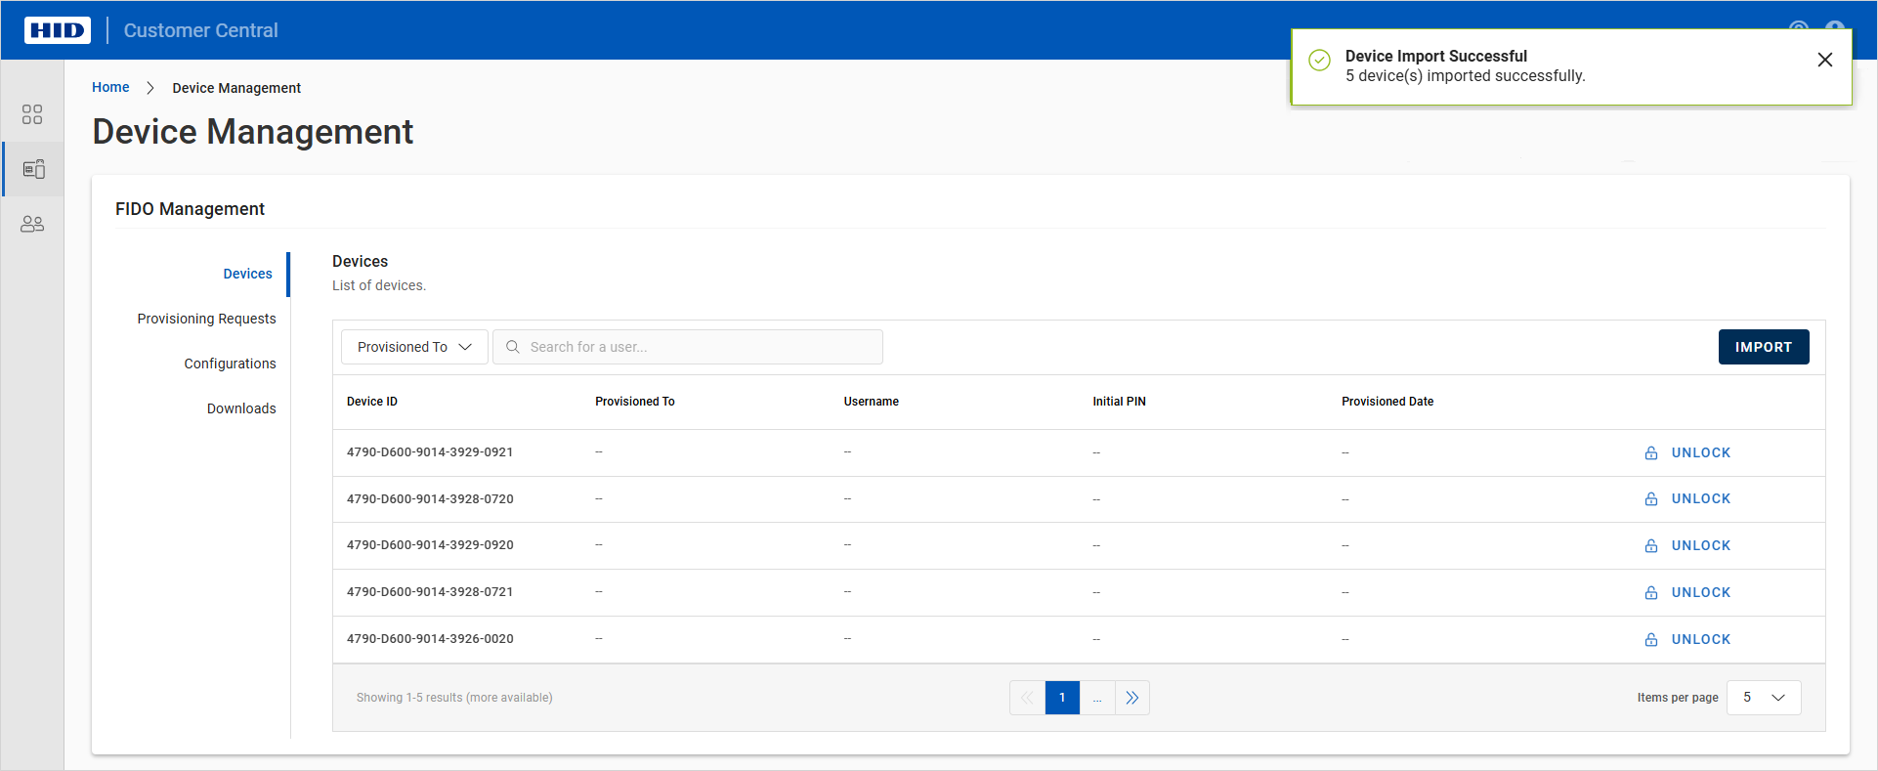This screenshot has height=771, width=1878.
Task: Open the Items per page dropdown
Action: [x=1764, y=698]
